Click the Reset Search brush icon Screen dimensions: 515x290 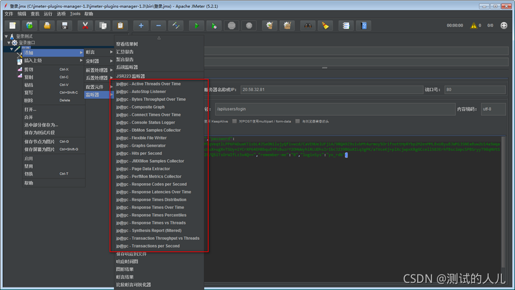pyautogui.click(x=325, y=26)
